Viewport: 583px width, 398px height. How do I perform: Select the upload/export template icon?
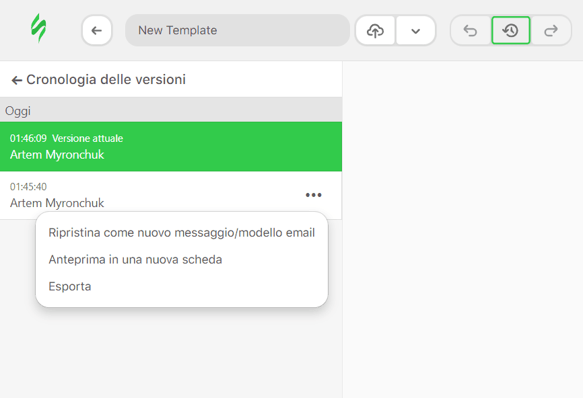click(x=375, y=30)
